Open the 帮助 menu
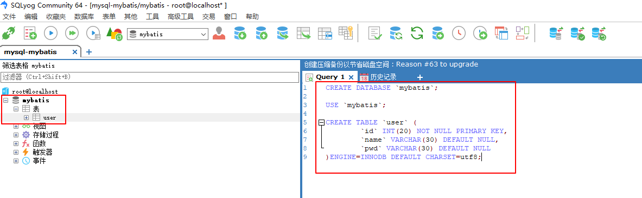Screen dimensions: 642x198 point(252,17)
